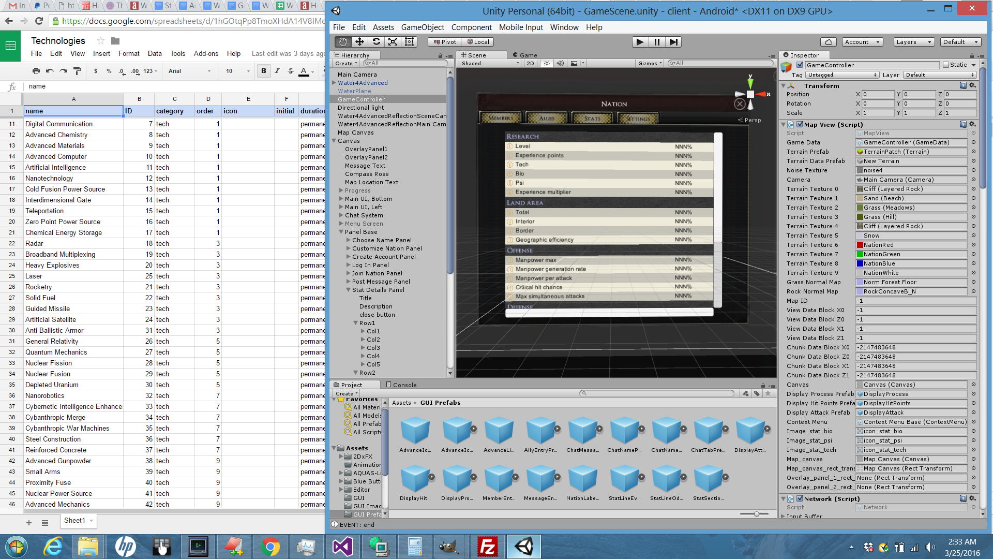
Task: Switch to the Game tab
Action: pos(525,55)
